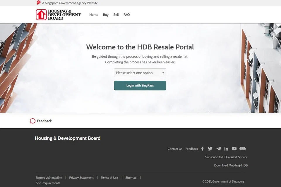
Task: Click the HDB logo in header
Action: pyautogui.click(x=58, y=15)
